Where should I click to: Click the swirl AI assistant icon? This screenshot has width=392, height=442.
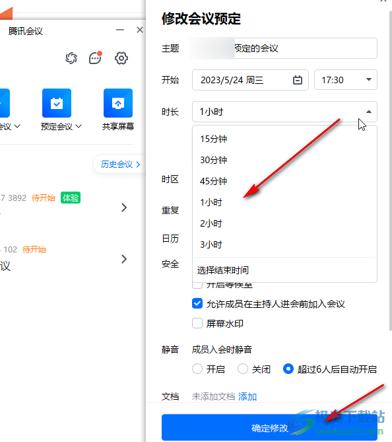pyautogui.click(x=71, y=58)
